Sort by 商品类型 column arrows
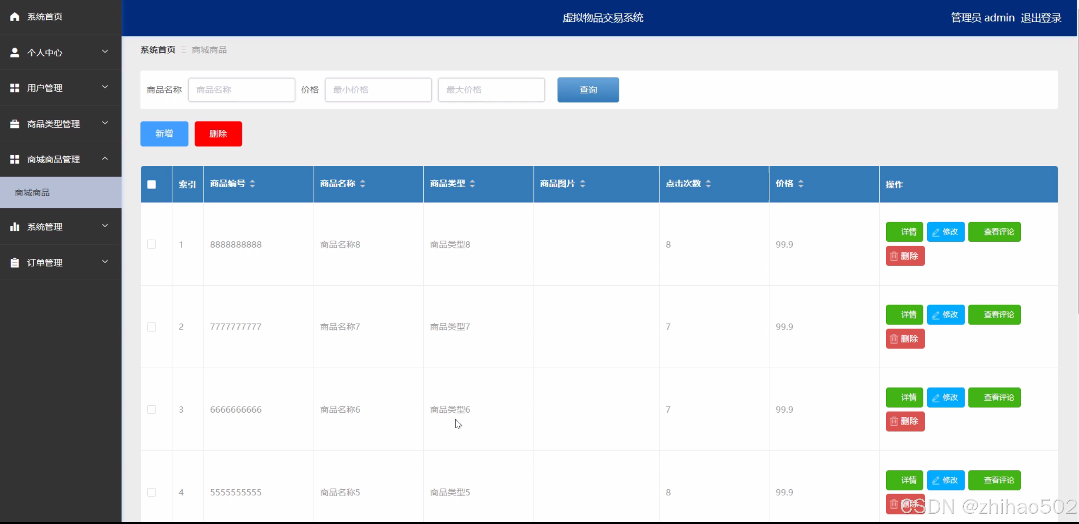The image size is (1079, 524). click(472, 184)
